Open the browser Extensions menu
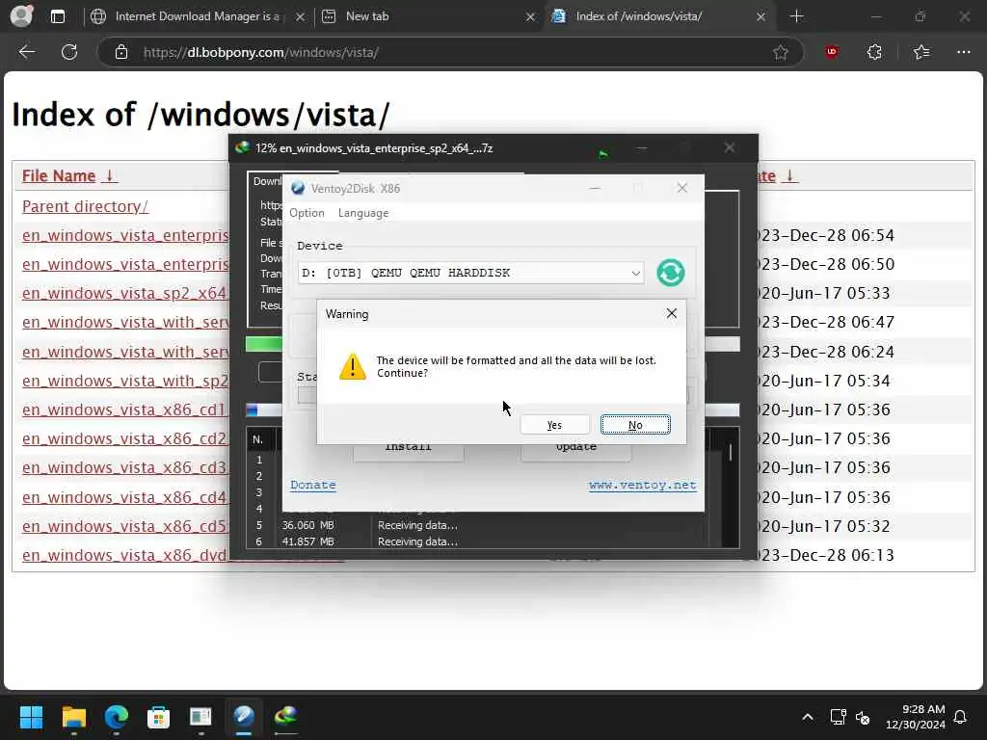987x740 pixels. click(874, 52)
